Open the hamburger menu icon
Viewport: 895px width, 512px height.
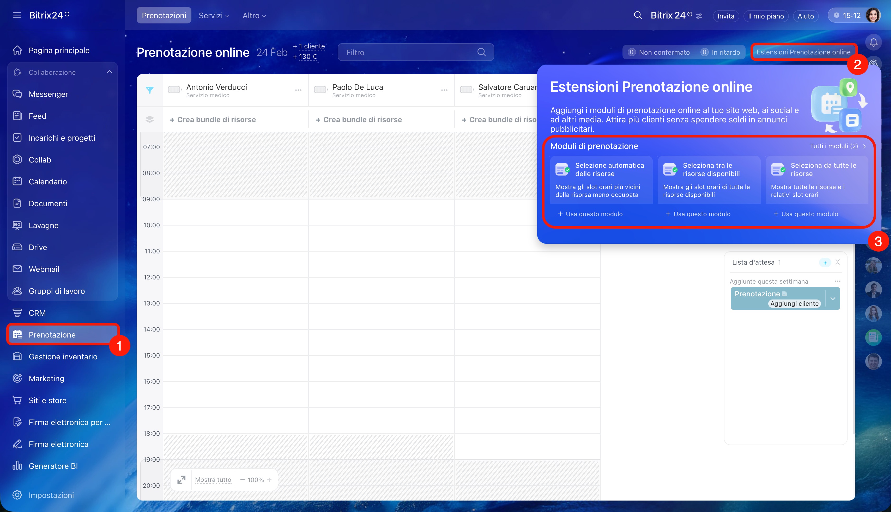(17, 15)
